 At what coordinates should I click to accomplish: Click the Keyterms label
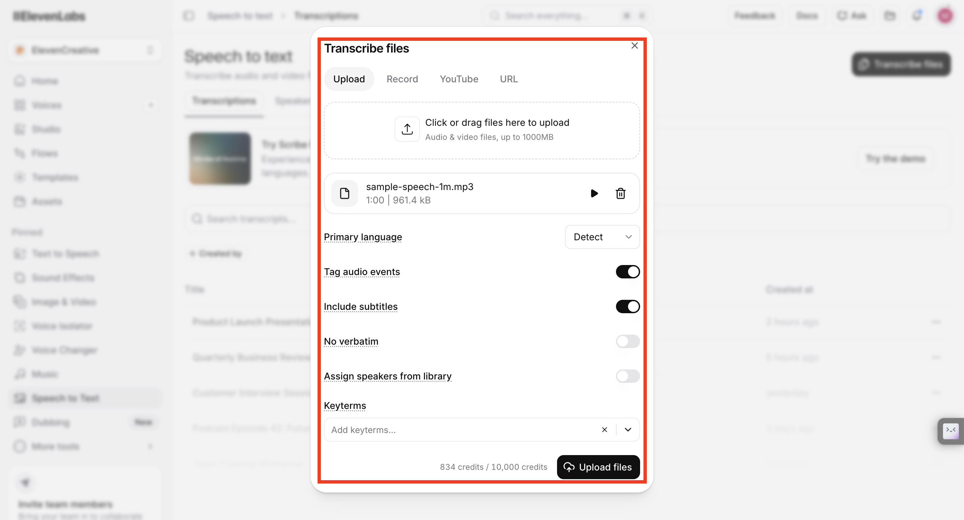pos(345,406)
